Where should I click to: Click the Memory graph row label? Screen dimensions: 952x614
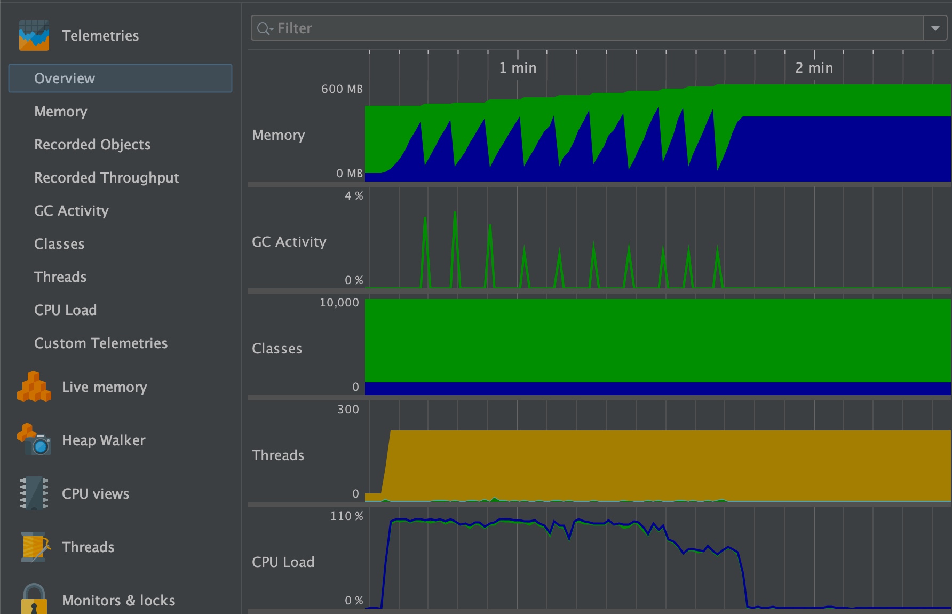(x=279, y=135)
